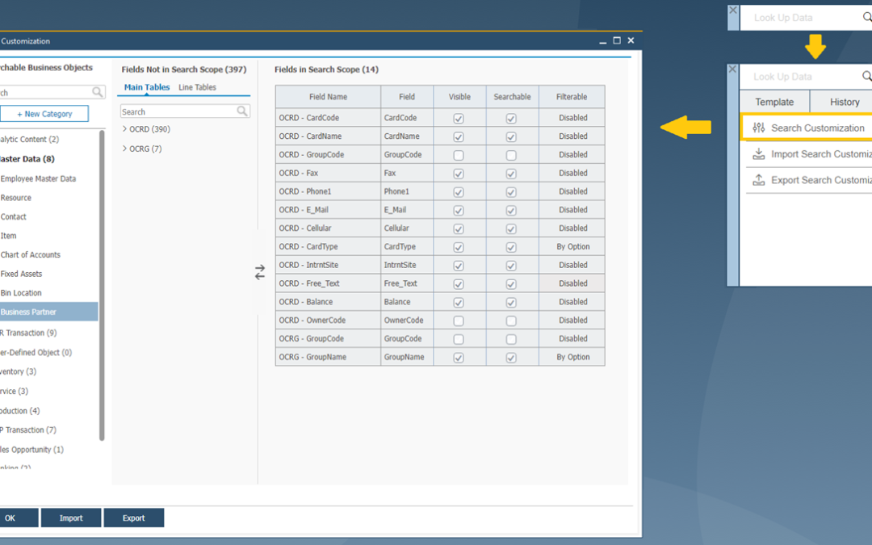This screenshot has width=872, height=545.
Task: Click the swap fields double-arrow icon
Action: tap(260, 273)
